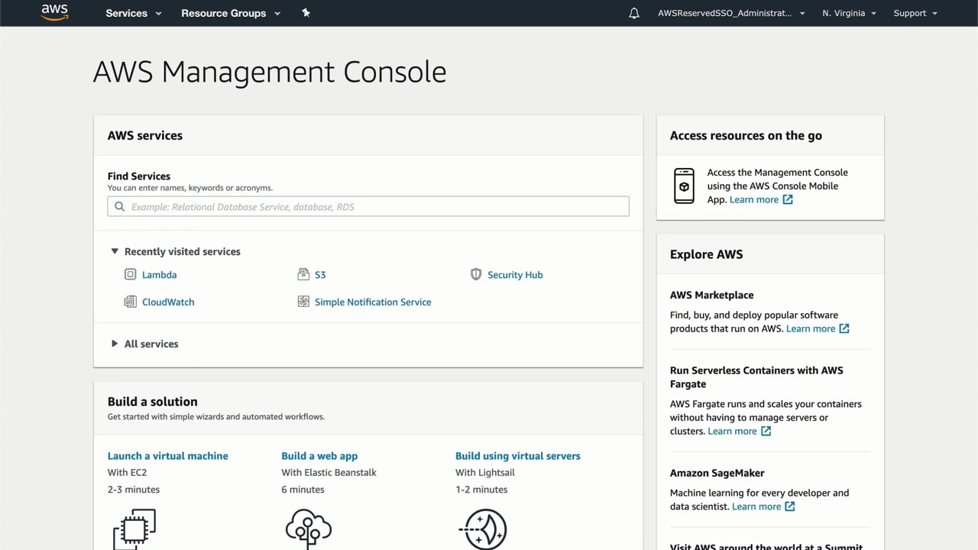Click external link icon beside Console Mobile App
This screenshot has width=978, height=550.
pos(788,199)
